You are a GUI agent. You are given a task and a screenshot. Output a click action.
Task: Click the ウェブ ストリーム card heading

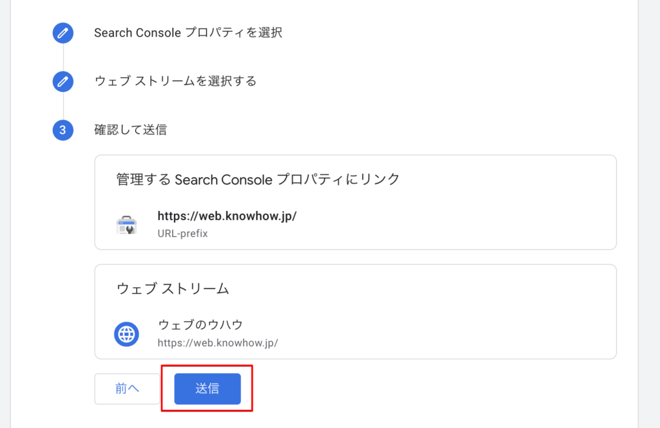pyautogui.click(x=173, y=289)
